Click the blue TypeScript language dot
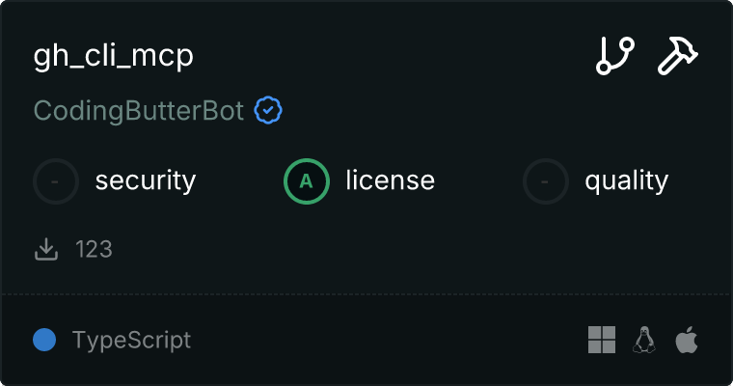The height and width of the screenshot is (386, 733). [x=44, y=340]
